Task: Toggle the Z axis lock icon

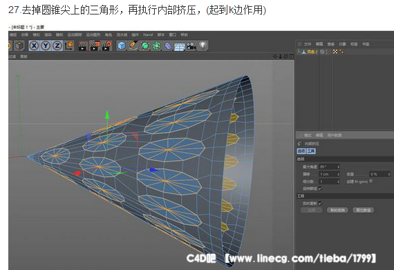Action: pyautogui.click(x=57, y=46)
